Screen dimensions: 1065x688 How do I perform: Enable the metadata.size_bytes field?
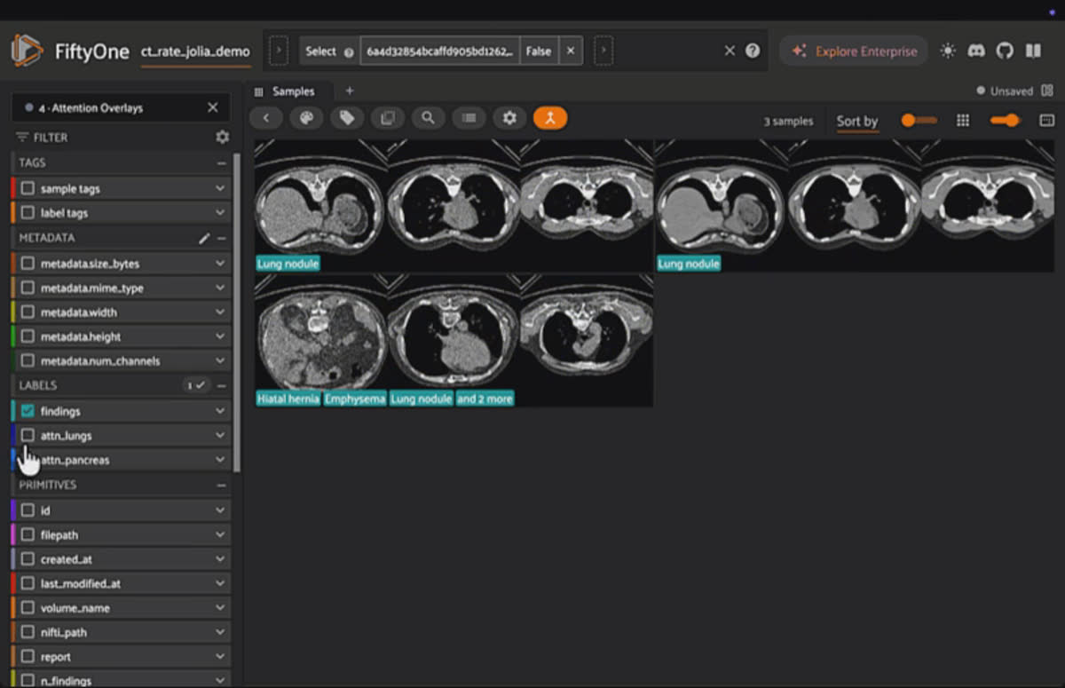coord(28,264)
